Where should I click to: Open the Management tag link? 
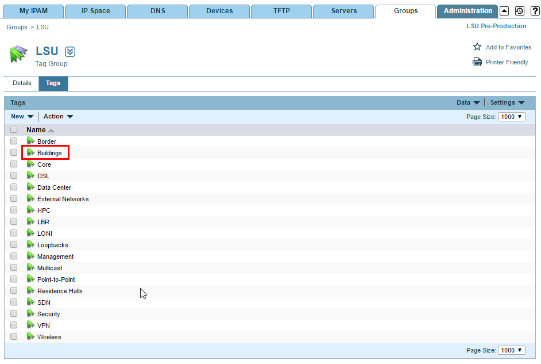click(x=56, y=256)
